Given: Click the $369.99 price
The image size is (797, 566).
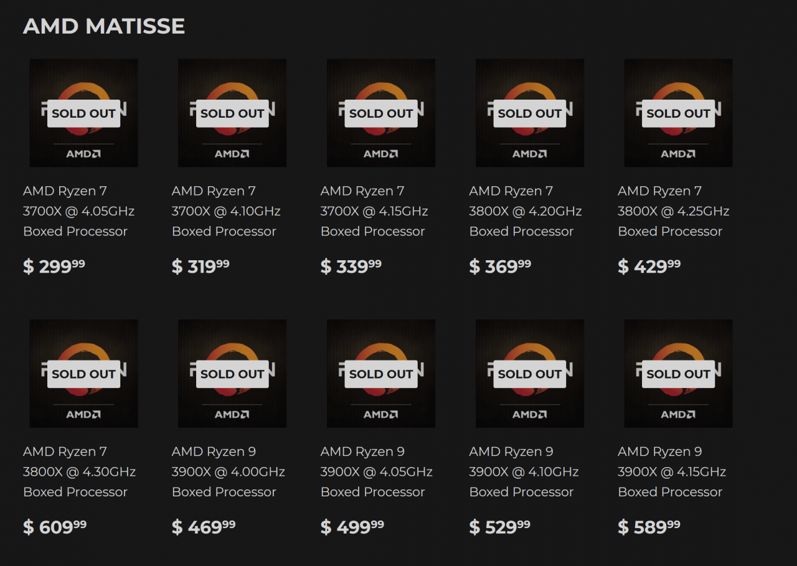Looking at the screenshot, I should [501, 266].
